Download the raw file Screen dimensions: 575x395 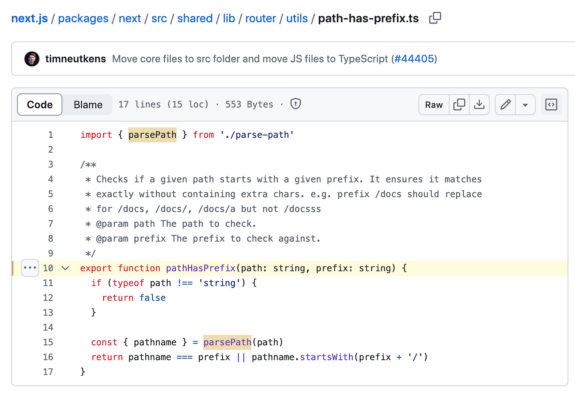(x=479, y=105)
